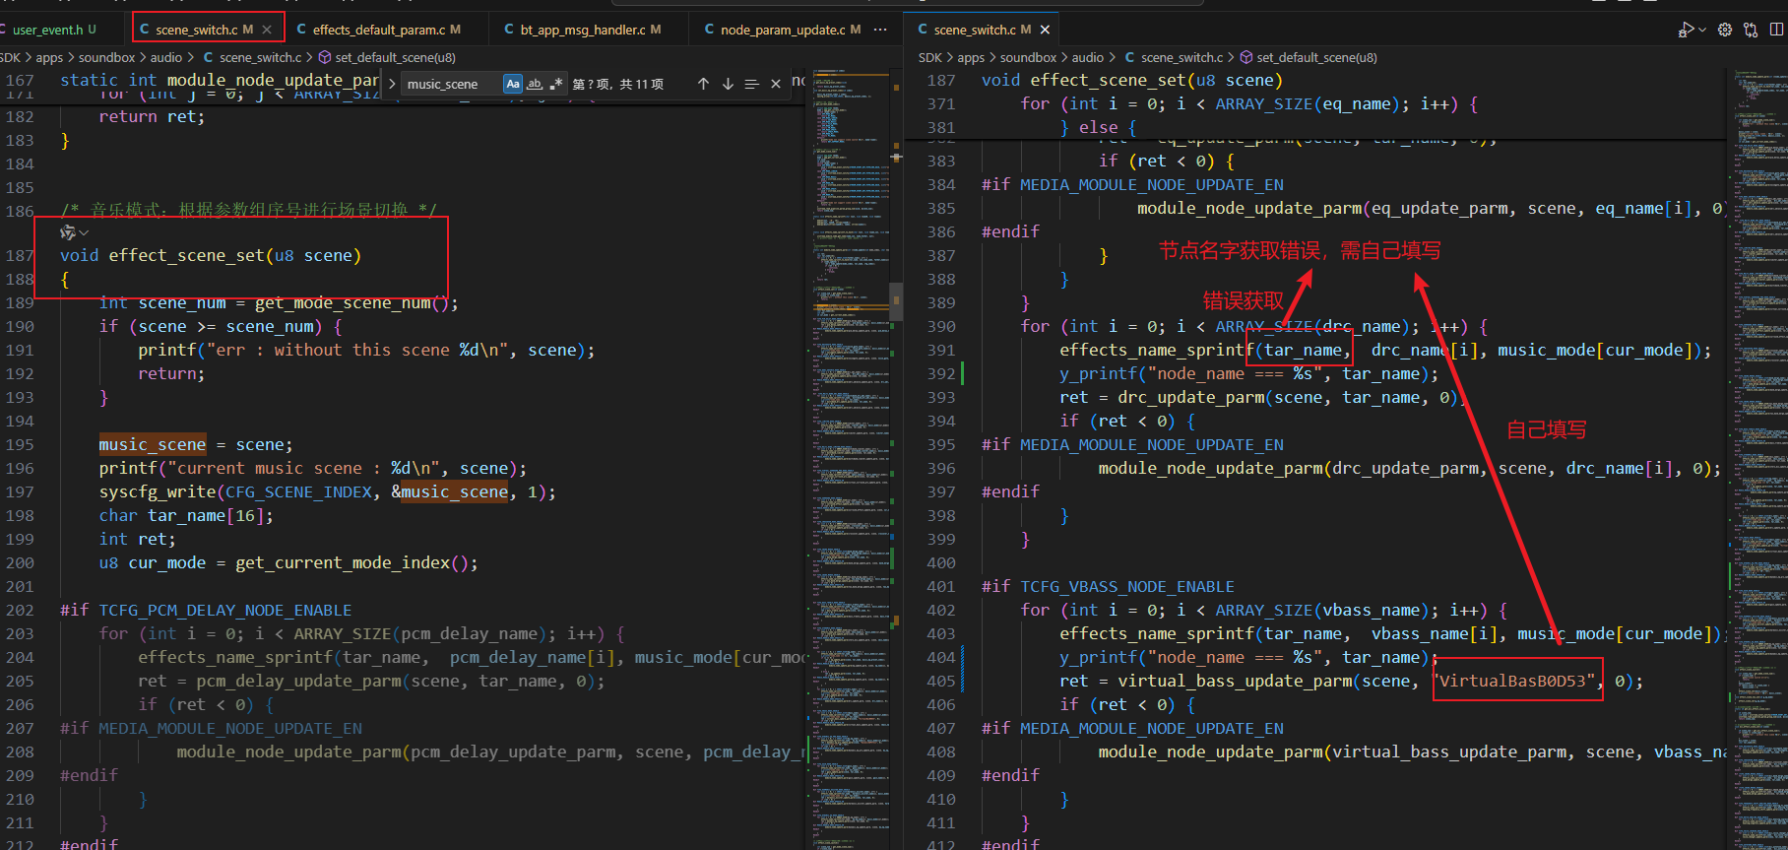Open the code action sparkle above line 187
Image resolution: width=1788 pixels, height=850 pixels.
point(68,232)
